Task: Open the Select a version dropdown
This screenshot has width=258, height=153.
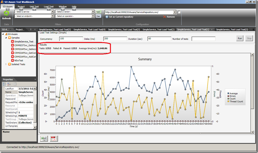Action: (93, 12)
